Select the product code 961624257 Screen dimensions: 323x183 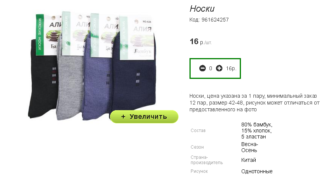click(x=215, y=20)
